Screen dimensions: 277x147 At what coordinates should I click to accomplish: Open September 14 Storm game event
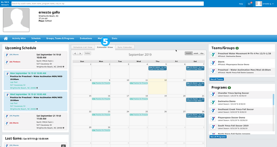click(195, 84)
